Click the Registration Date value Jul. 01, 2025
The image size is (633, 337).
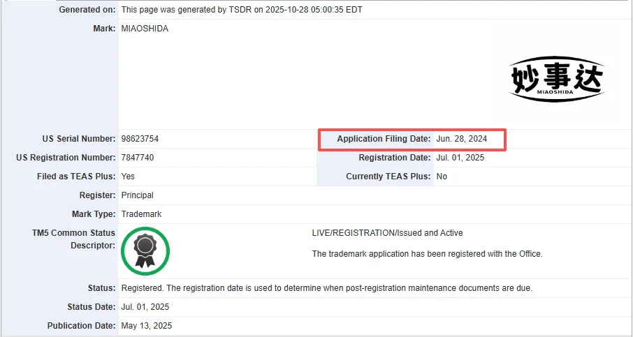(x=460, y=158)
